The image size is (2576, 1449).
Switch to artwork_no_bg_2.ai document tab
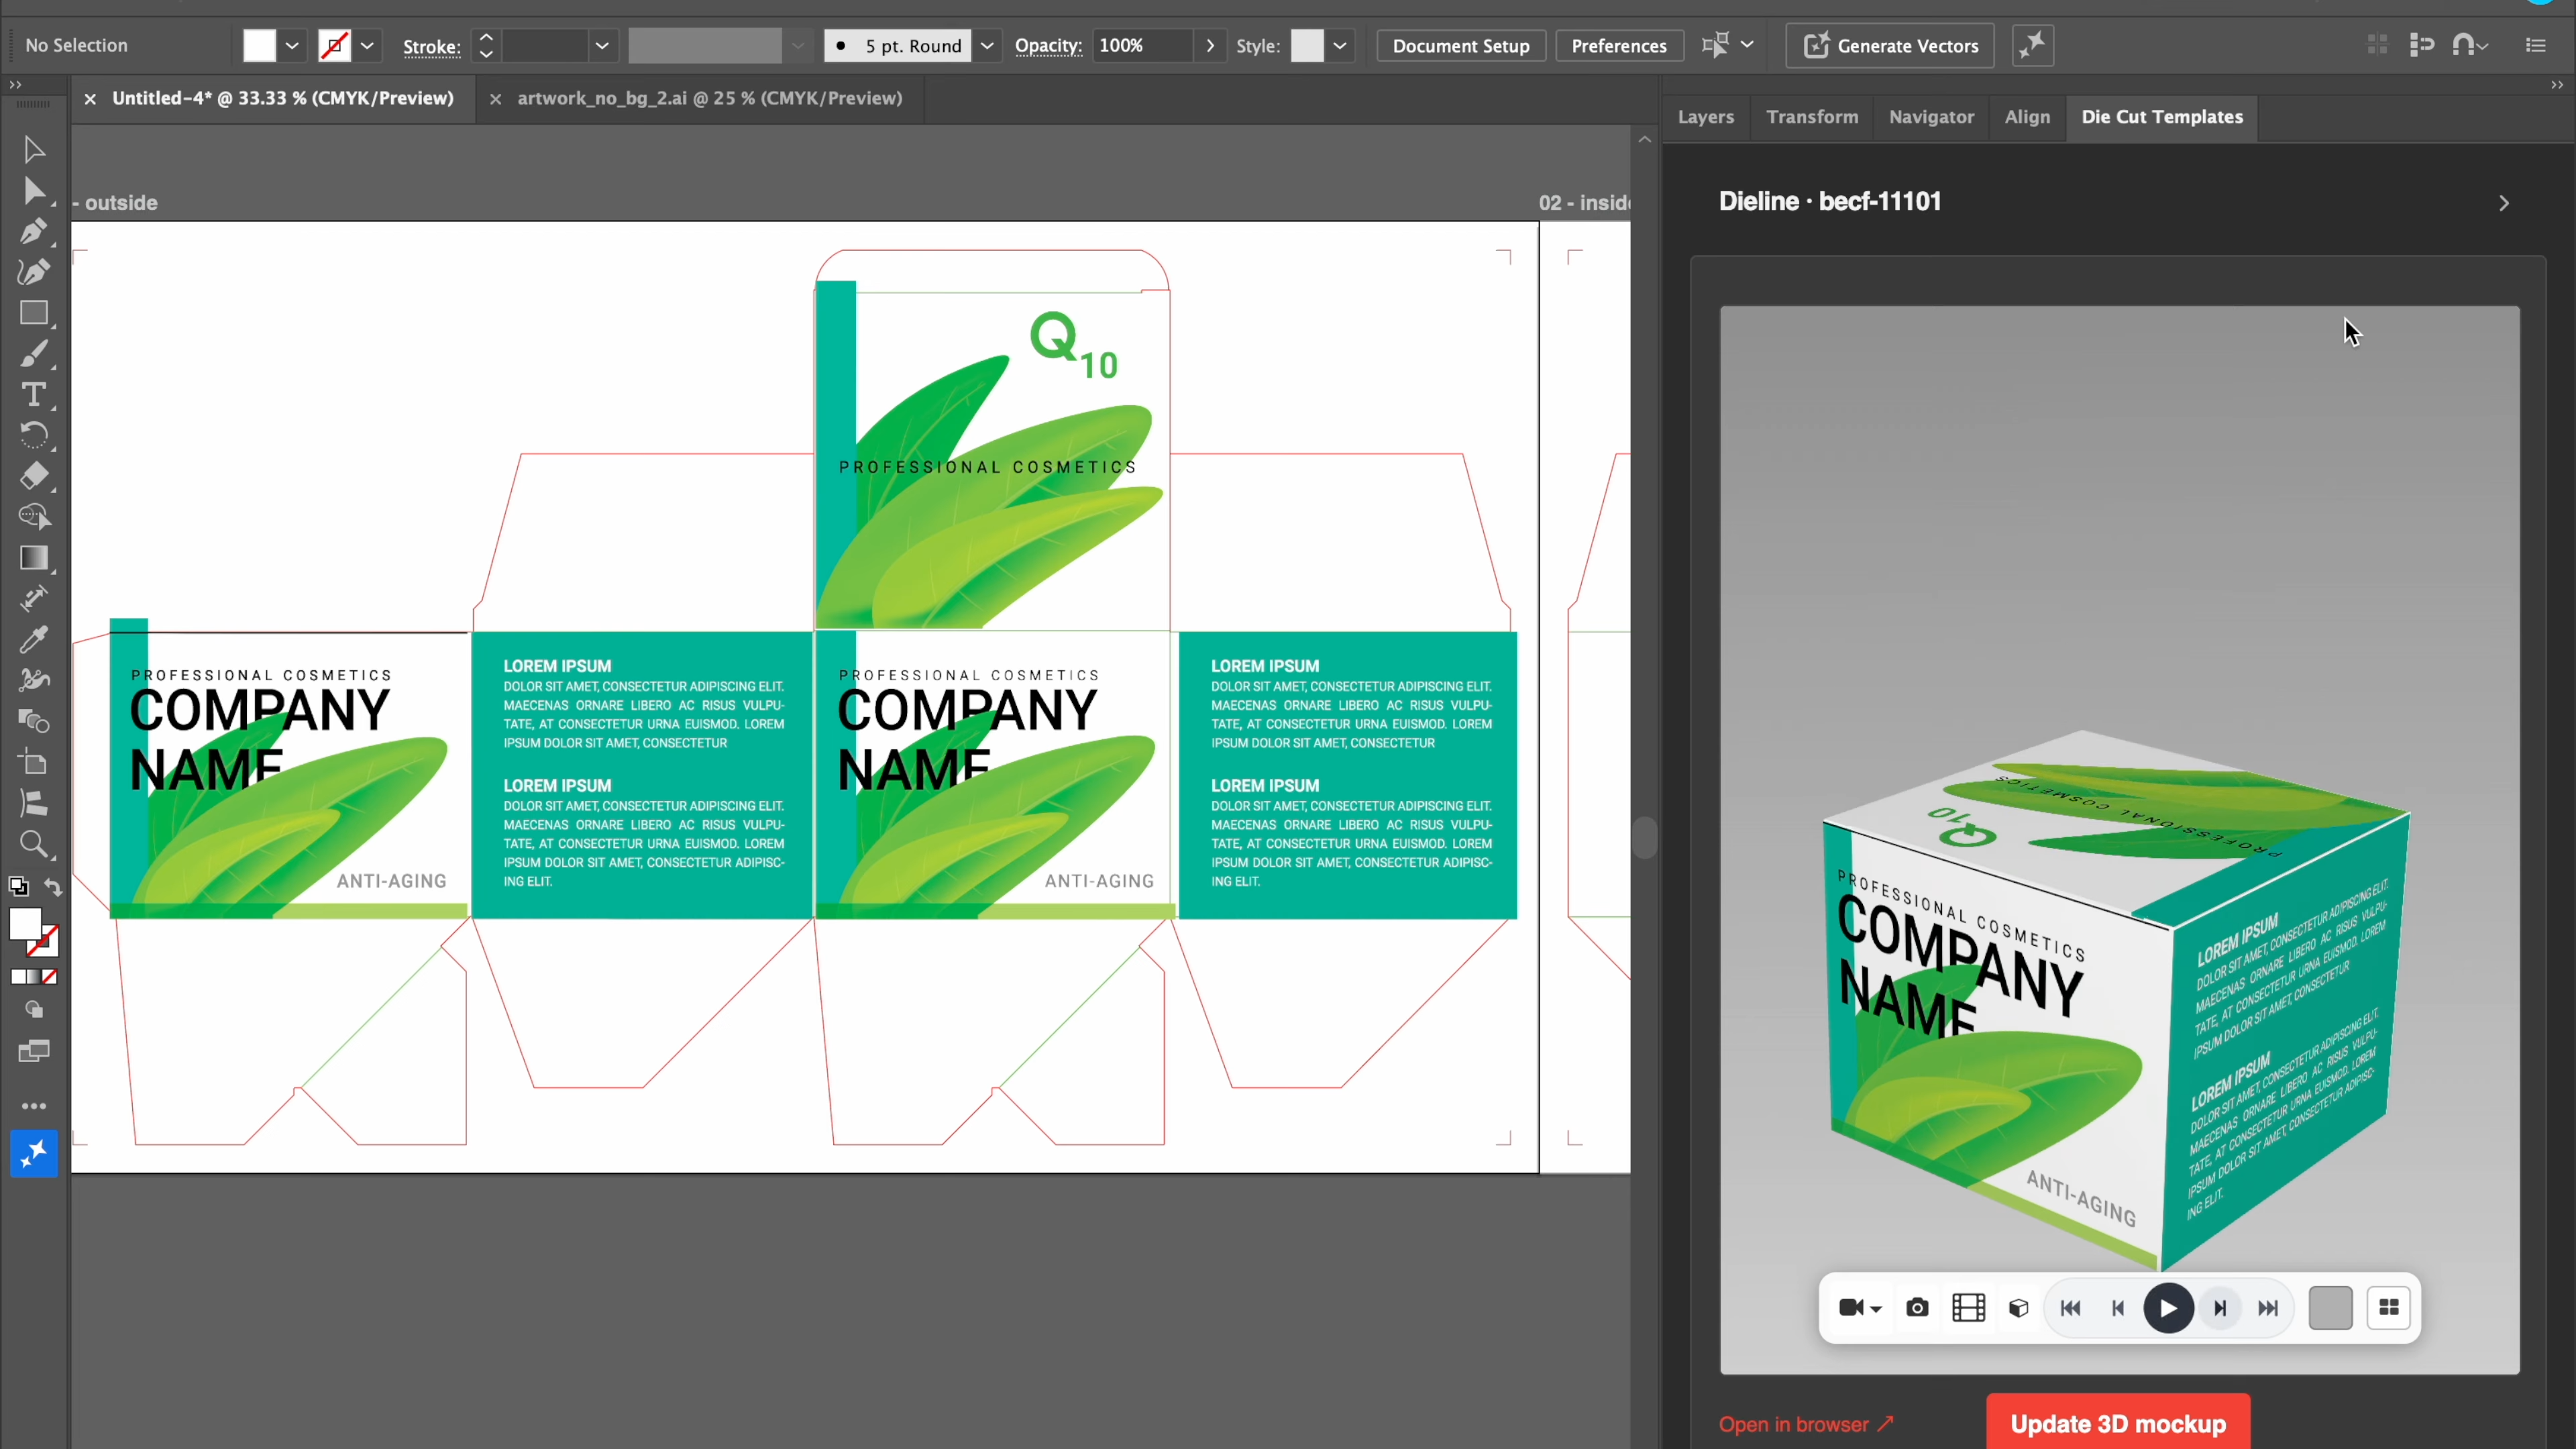click(x=709, y=98)
